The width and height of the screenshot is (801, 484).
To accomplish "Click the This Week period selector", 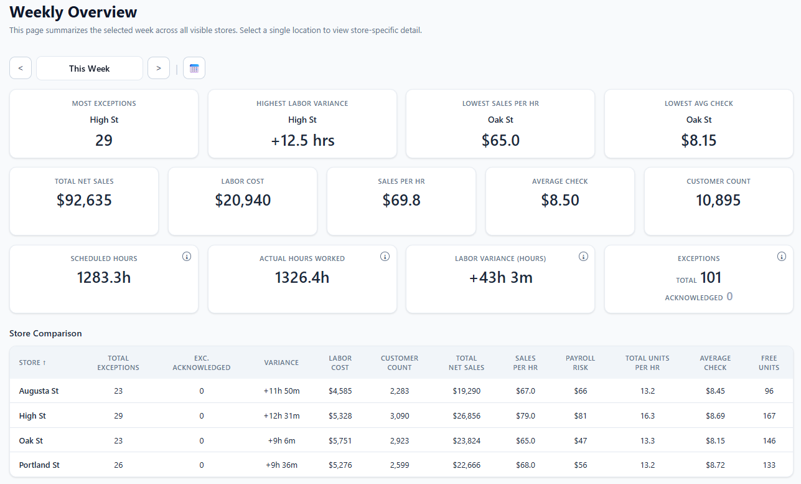I will pyautogui.click(x=90, y=68).
